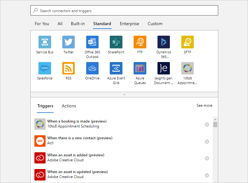
Task: Select the Service Bus connector icon
Action: pos(45,42)
